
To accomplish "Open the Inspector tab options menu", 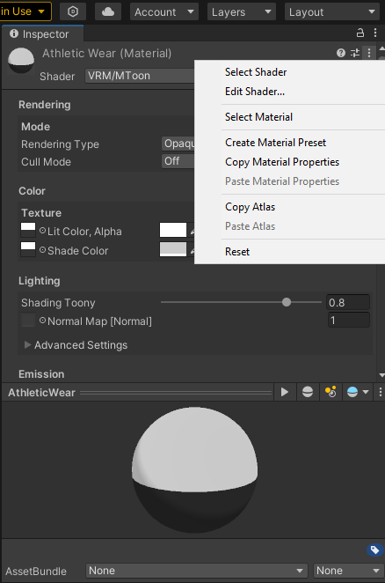I will click(375, 33).
